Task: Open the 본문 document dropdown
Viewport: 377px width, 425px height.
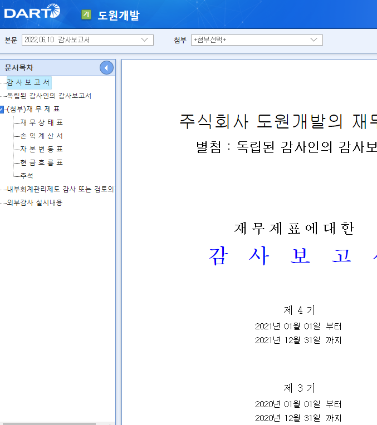Action: tap(87, 40)
